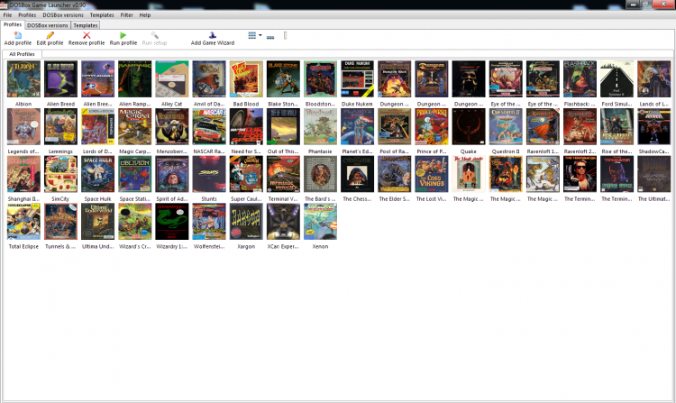Open the Help menu

pyautogui.click(x=145, y=15)
